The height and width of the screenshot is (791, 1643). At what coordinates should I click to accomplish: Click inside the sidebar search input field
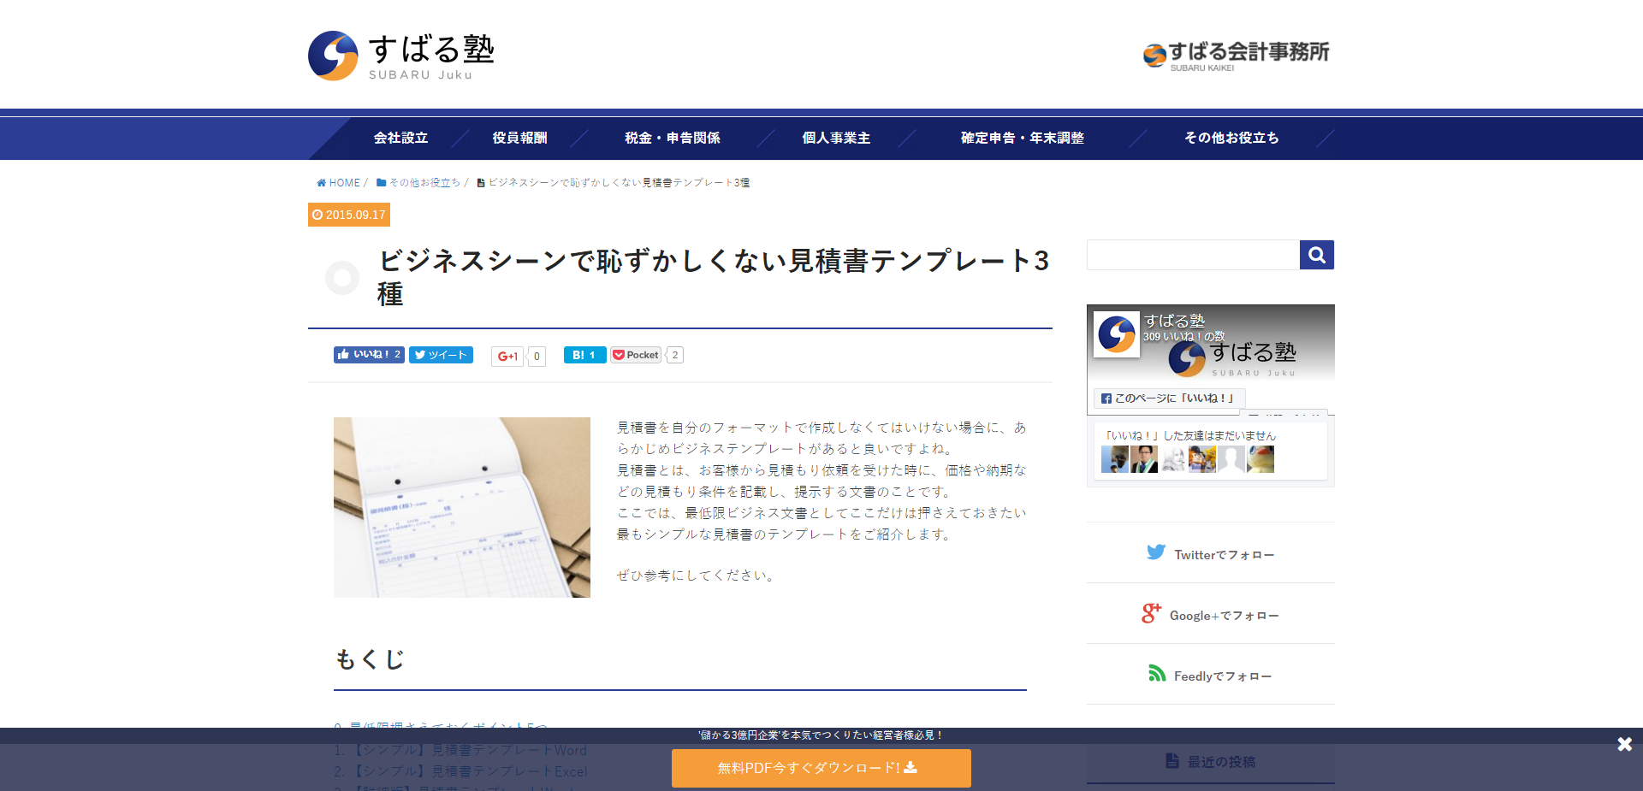[1192, 254]
